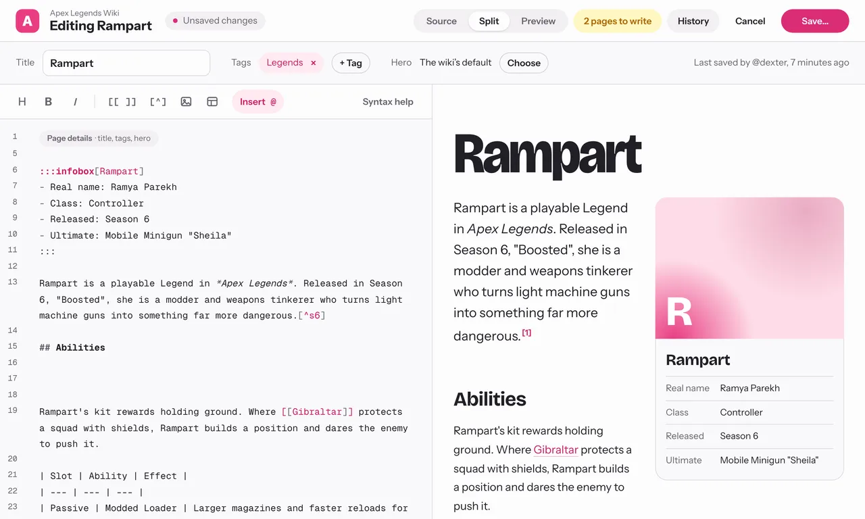Click the [^s6] footnote in source
865x519 pixels.
tap(312, 316)
